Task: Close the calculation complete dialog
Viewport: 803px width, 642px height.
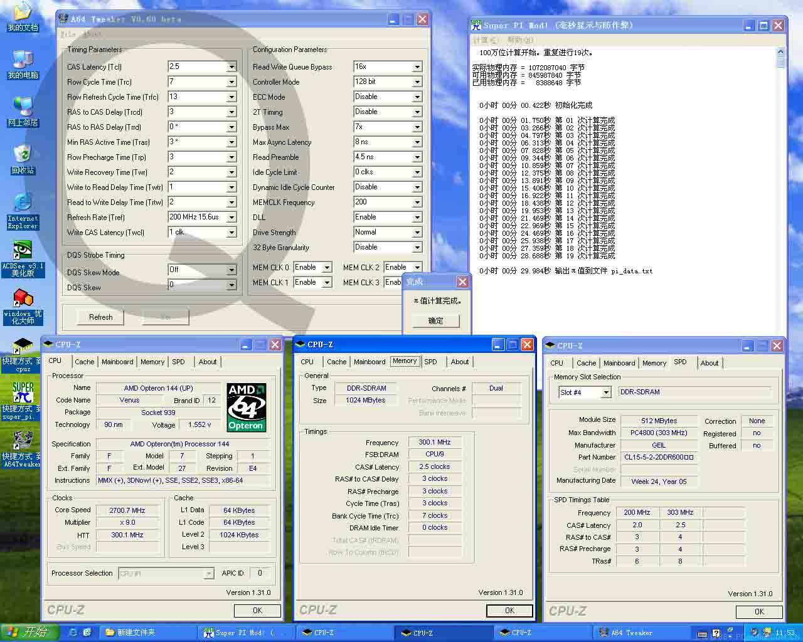Action: click(462, 282)
